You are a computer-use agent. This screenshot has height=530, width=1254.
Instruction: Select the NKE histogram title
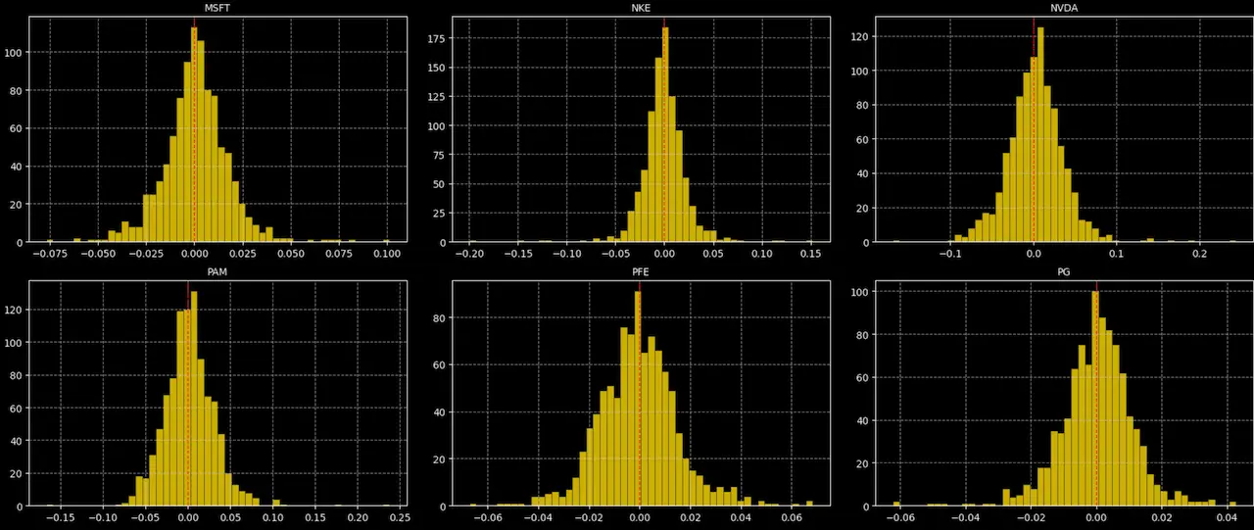(641, 7)
